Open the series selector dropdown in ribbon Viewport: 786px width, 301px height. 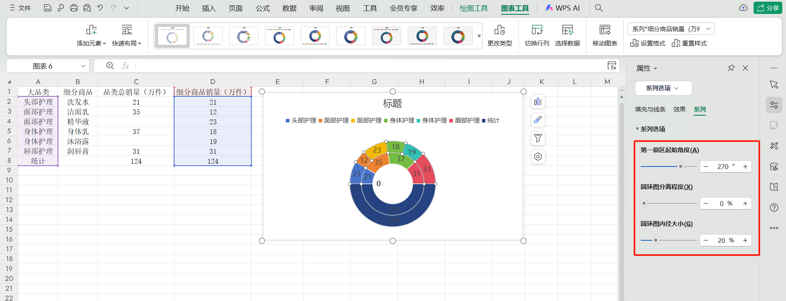coord(671,29)
